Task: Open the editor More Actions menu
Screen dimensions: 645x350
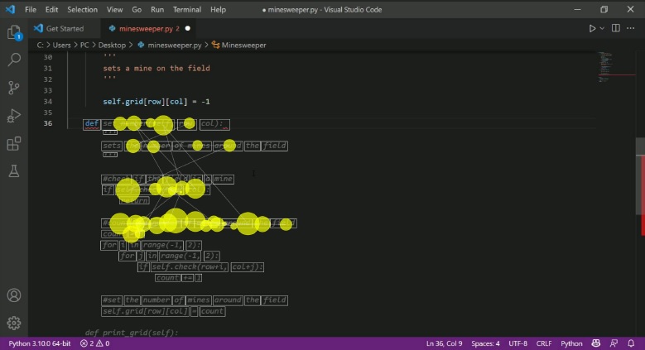Action: 631,28
